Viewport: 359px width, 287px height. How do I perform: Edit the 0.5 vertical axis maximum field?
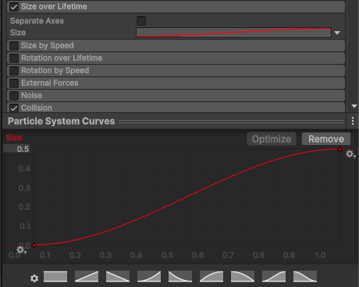coord(16,149)
